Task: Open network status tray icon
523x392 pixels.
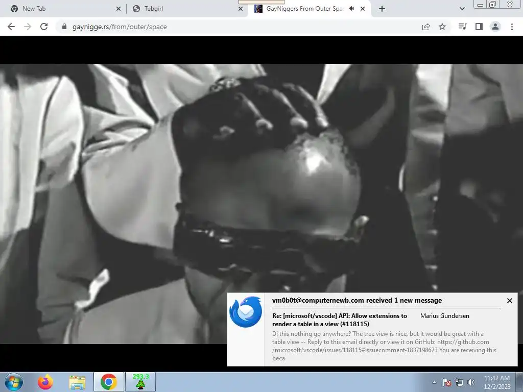Action: pos(459,382)
